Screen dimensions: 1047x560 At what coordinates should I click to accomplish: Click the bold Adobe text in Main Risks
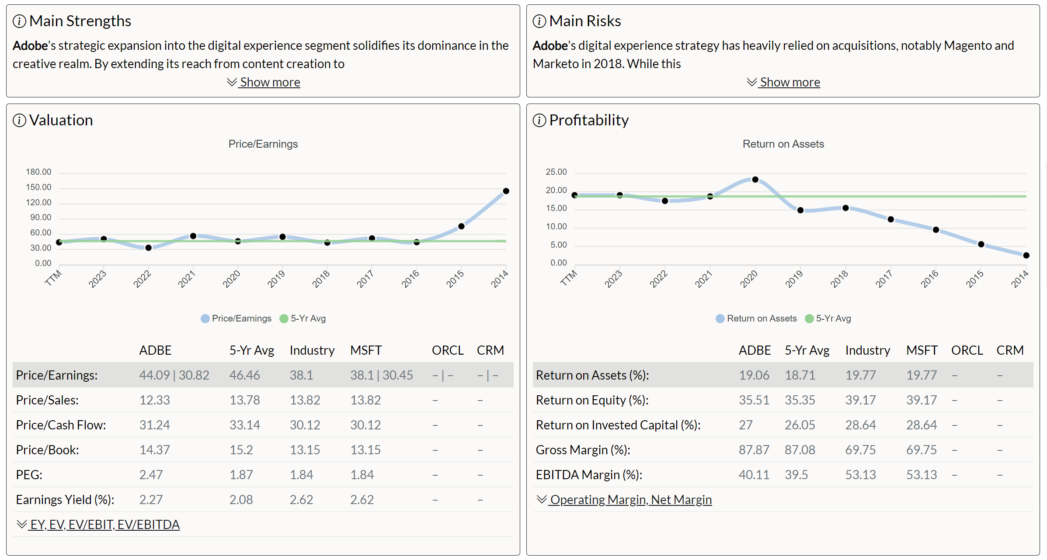tap(550, 45)
